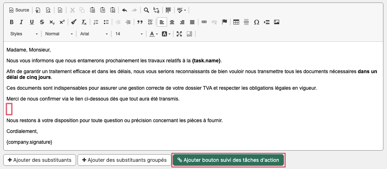Insert an Image

(277, 22)
